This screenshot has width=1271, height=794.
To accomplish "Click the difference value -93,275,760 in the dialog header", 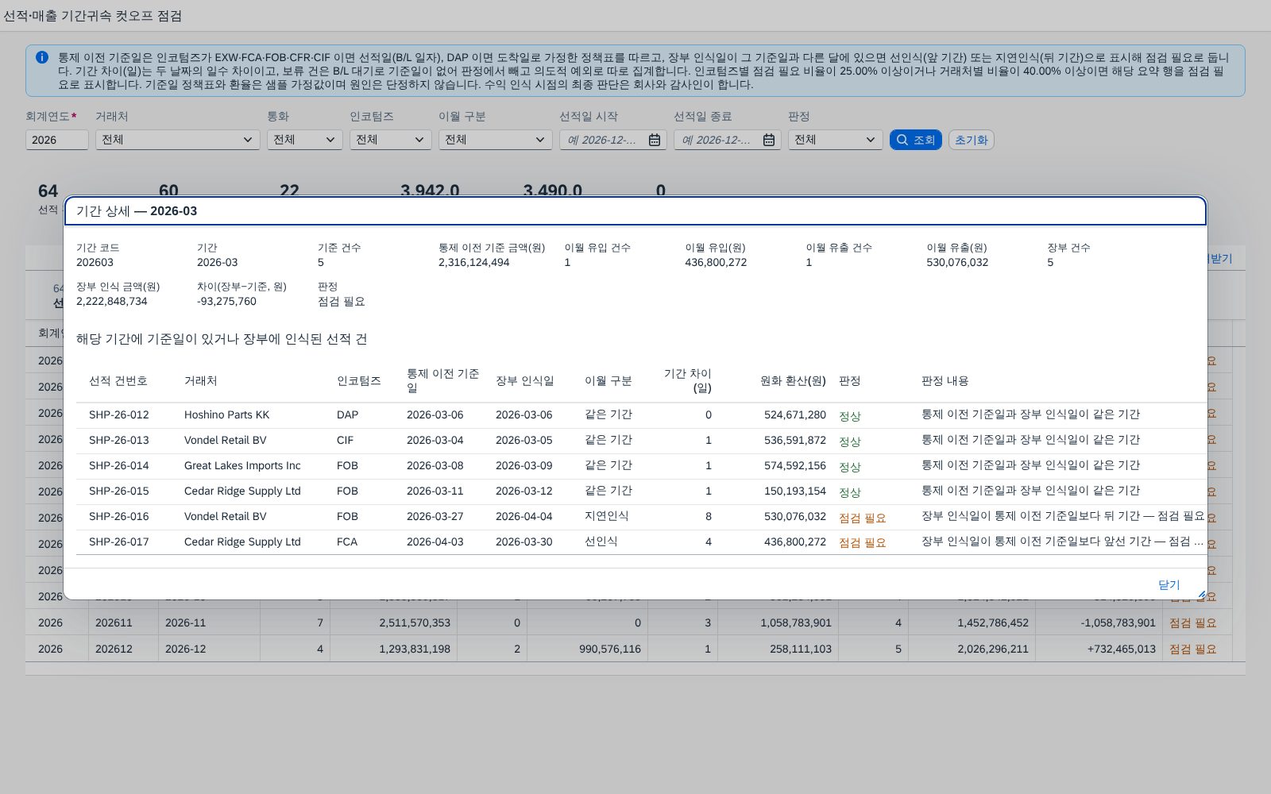I will [x=227, y=301].
